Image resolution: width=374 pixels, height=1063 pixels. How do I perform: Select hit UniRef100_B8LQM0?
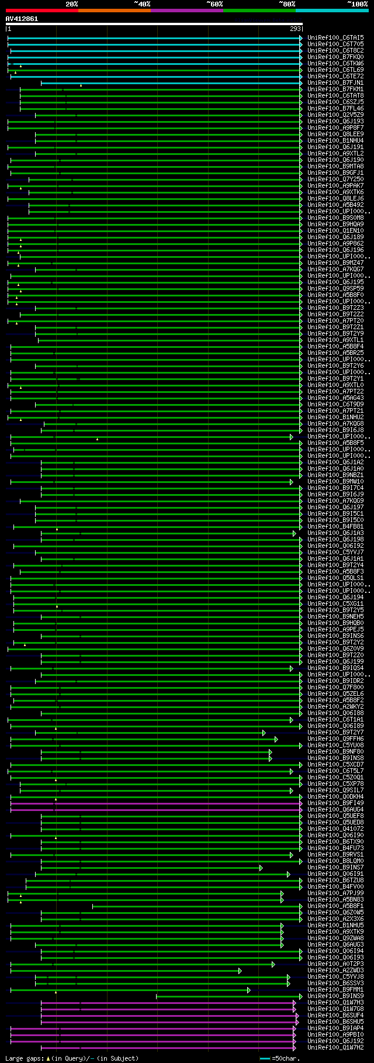click(x=335, y=861)
